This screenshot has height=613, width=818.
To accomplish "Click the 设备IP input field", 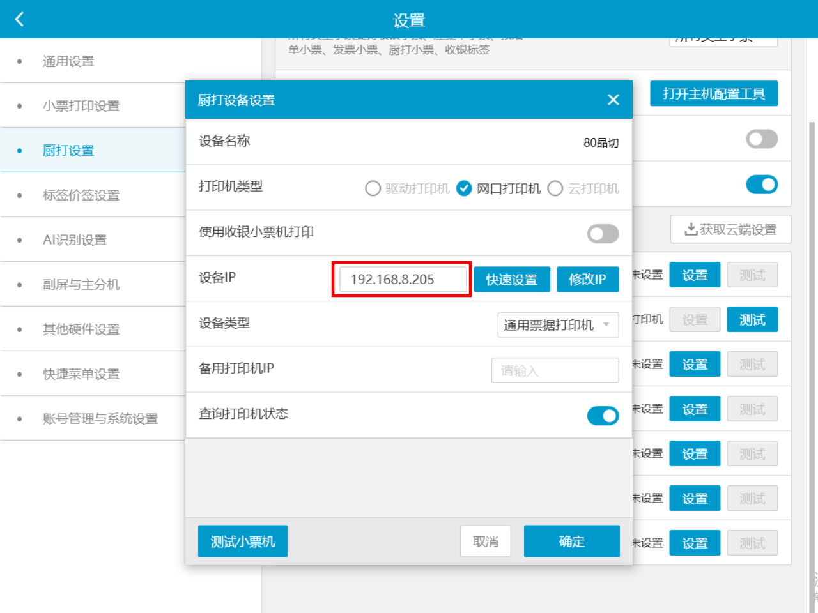I will (x=403, y=279).
